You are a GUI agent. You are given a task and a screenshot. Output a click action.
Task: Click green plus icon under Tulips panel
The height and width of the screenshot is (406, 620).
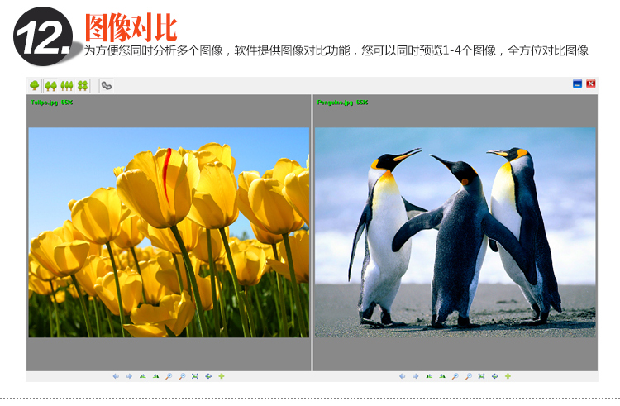222,376
